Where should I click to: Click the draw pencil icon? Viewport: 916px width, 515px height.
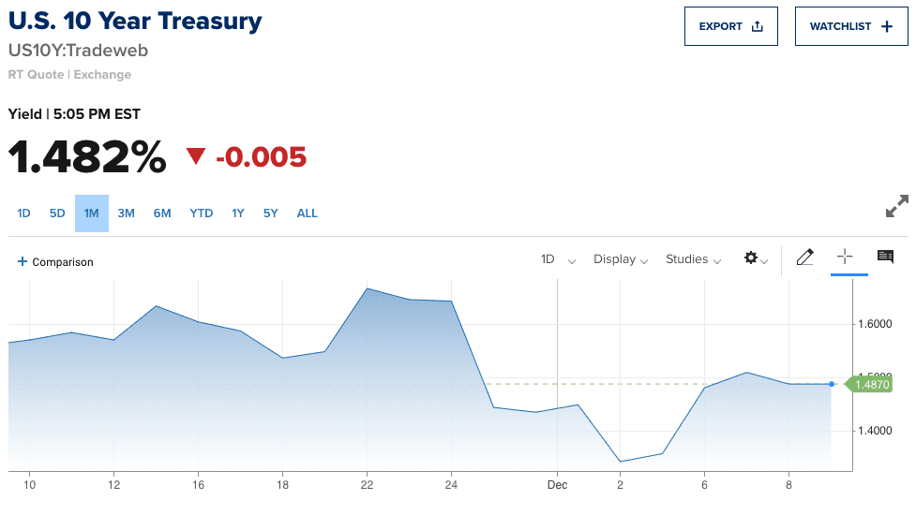tap(804, 258)
